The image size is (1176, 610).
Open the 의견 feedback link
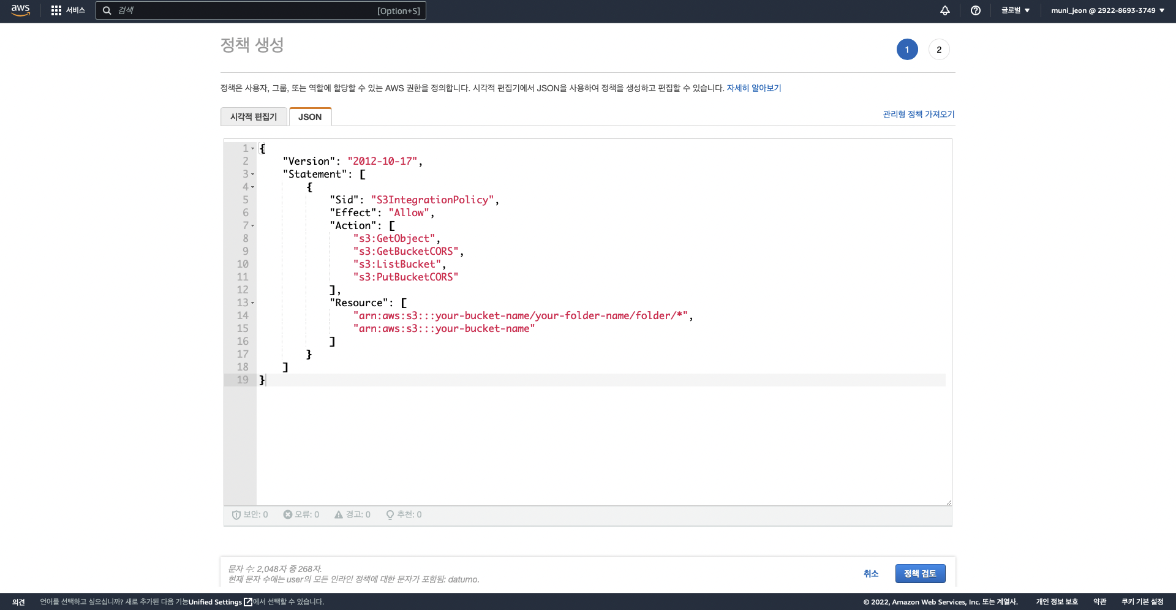tap(18, 602)
